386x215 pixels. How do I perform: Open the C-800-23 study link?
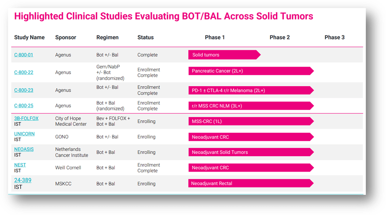coord(23,90)
